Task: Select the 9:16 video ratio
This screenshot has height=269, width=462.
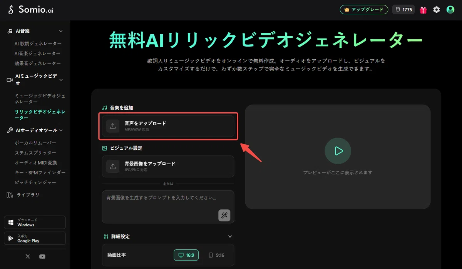Action: click(x=216, y=255)
